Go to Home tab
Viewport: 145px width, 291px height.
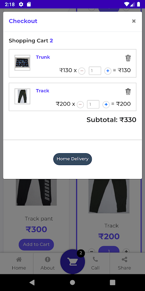pyautogui.click(x=19, y=263)
